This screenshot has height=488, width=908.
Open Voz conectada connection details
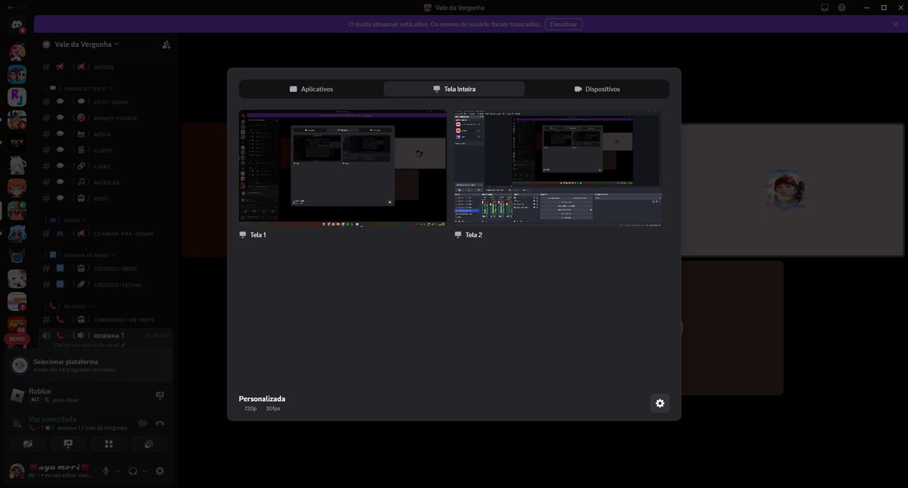click(x=52, y=419)
